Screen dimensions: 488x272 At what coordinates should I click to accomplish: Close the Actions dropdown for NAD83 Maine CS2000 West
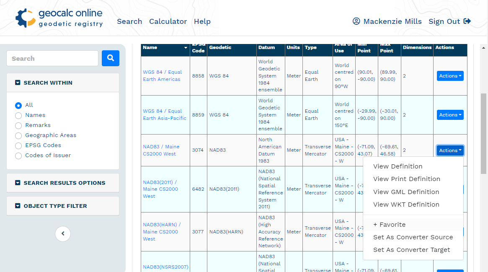coord(450,150)
